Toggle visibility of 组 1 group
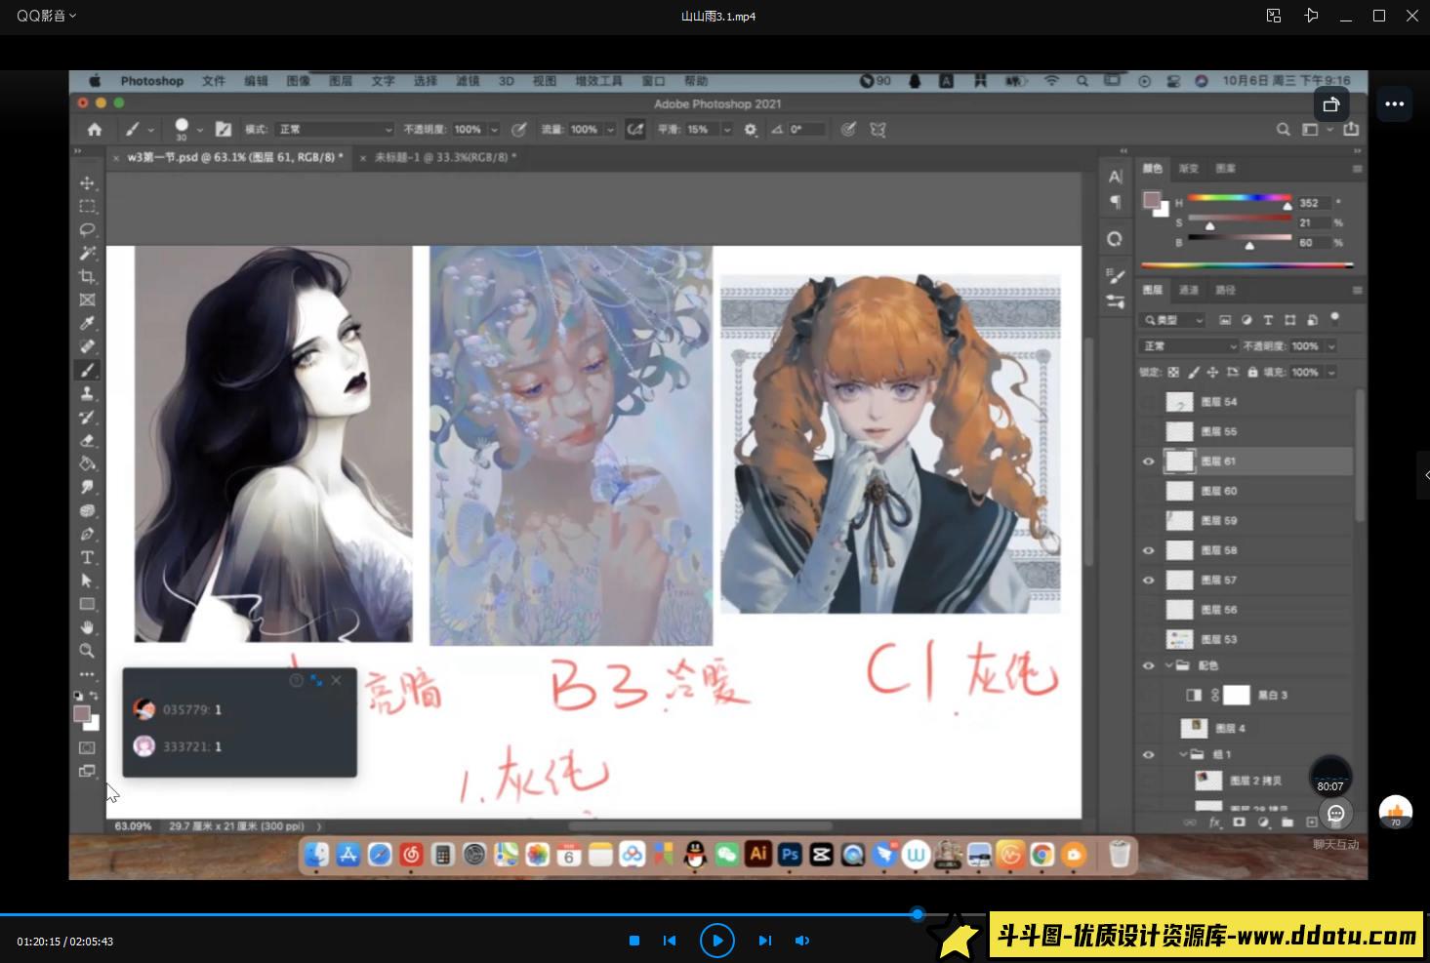The width and height of the screenshot is (1430, 963). point(1148,754)
